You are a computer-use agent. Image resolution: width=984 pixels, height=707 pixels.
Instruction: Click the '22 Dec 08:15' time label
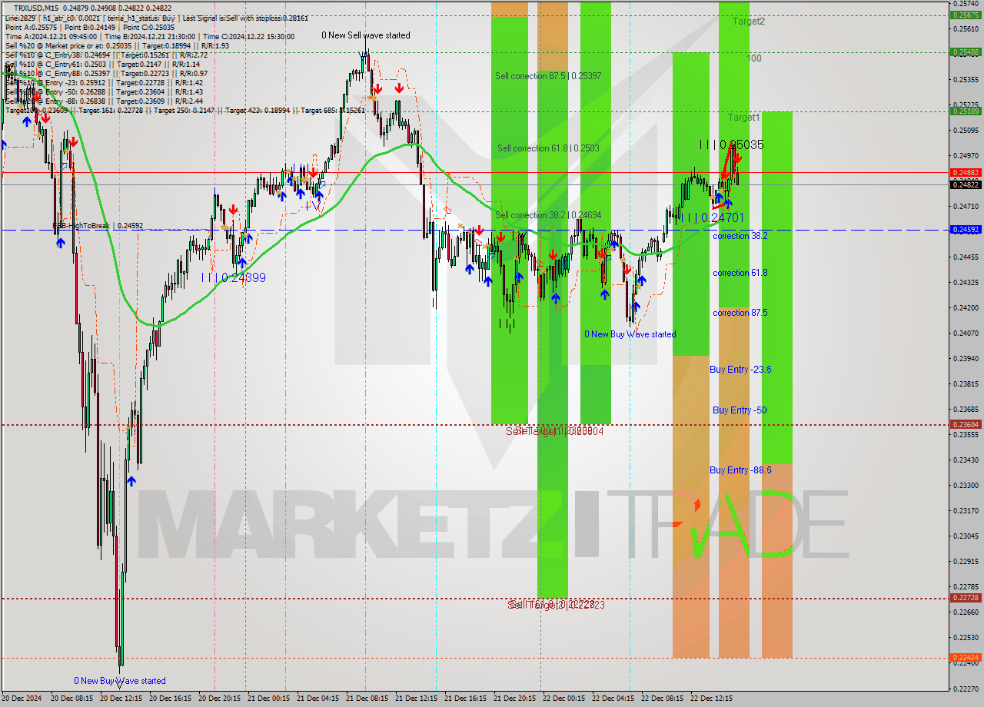click(663, 699)
